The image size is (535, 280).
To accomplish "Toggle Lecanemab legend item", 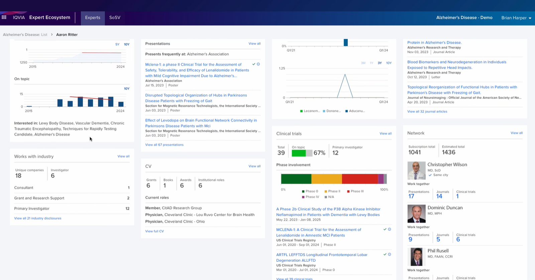I will [x=310, y=111].
